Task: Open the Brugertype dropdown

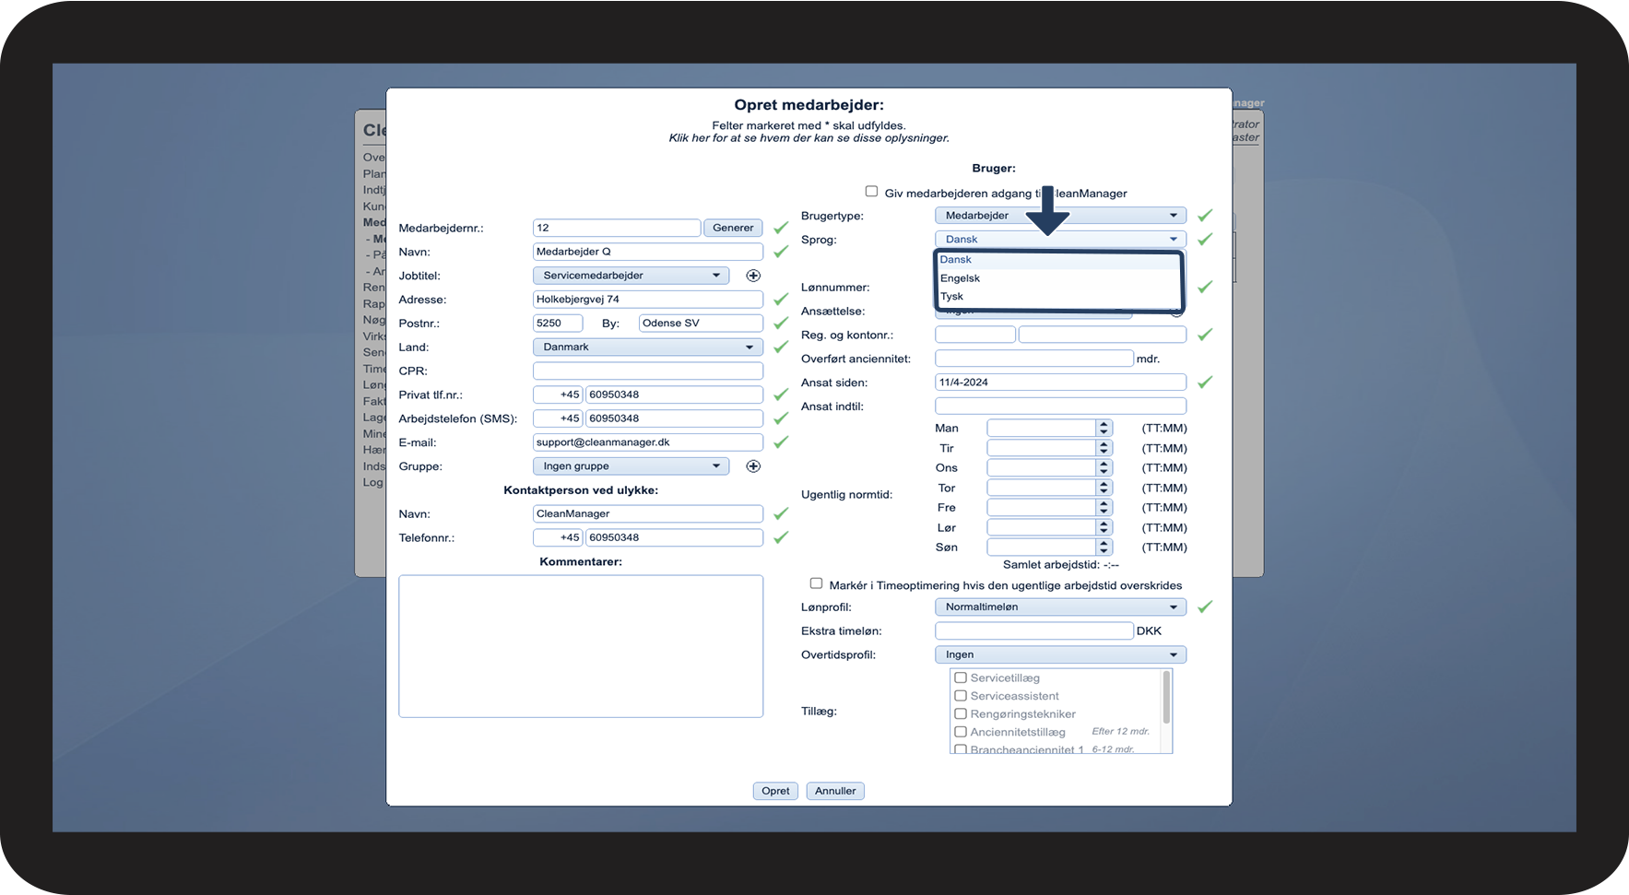Action: tap(1060, 216)
